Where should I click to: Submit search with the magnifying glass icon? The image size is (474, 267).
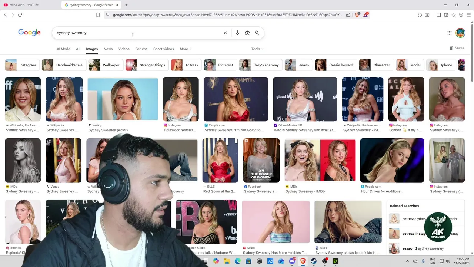pyautogui.click(x=257, y=33)
